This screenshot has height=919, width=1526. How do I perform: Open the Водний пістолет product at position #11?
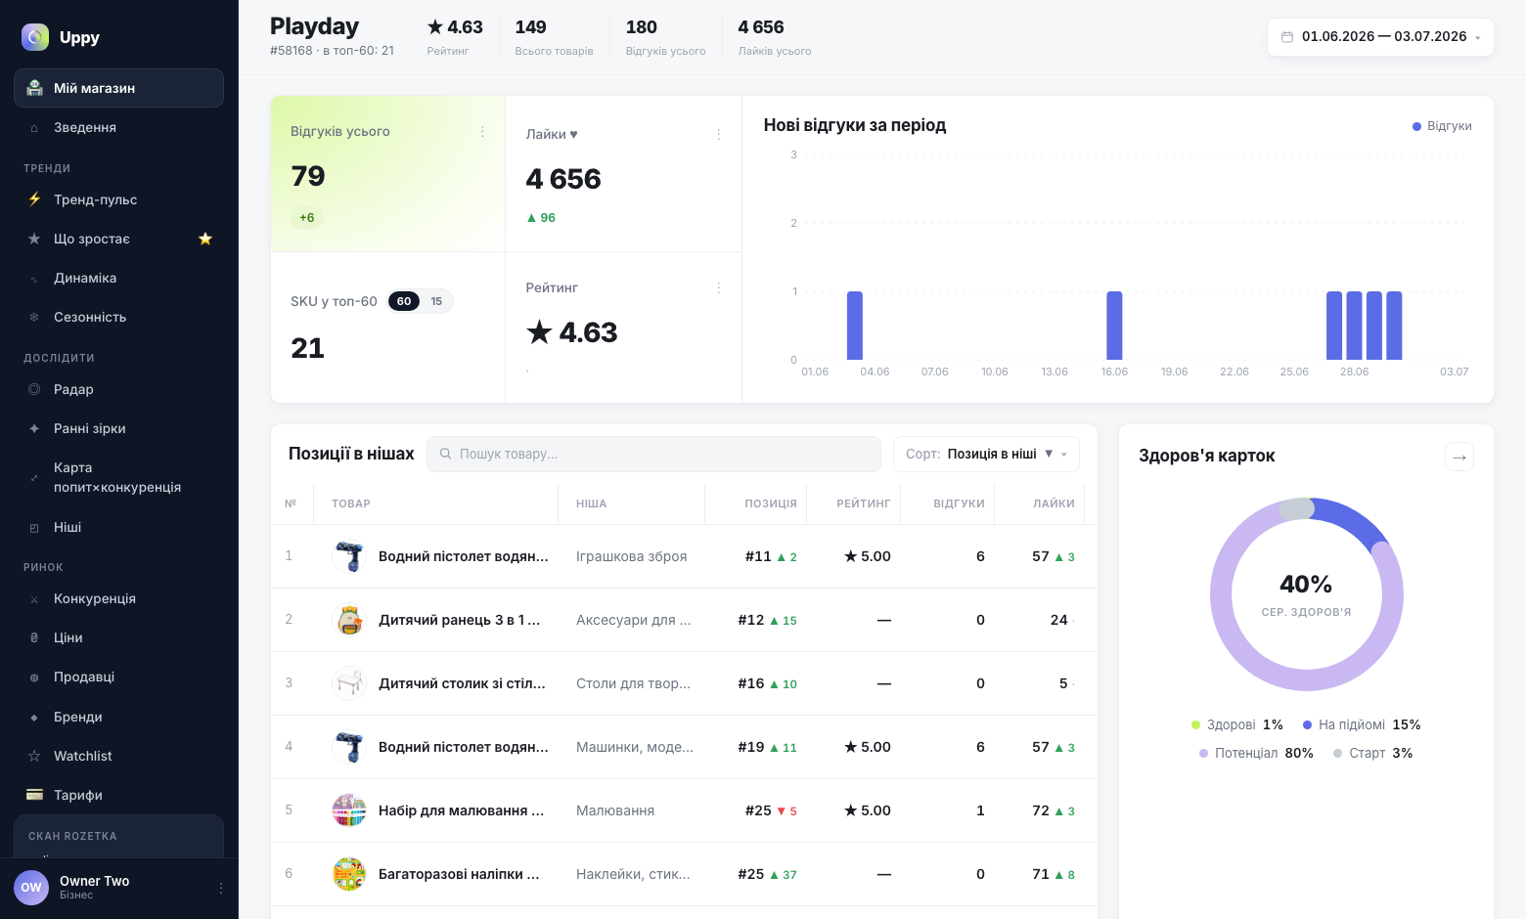[x=464, y=556]
